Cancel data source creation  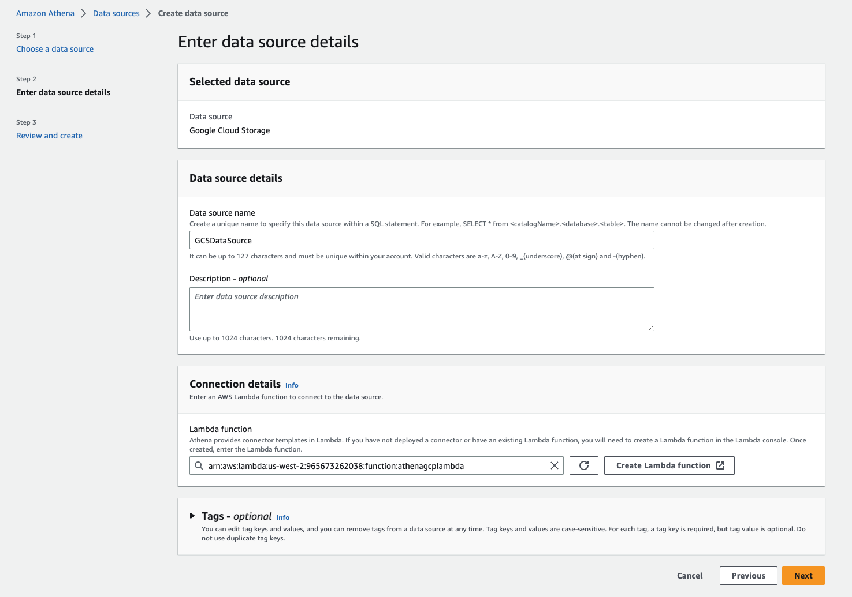pos(690,576)
